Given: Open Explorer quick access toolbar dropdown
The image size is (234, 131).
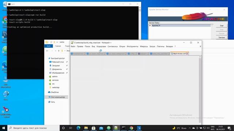Looking at the screenshot, I should (57, 42).
